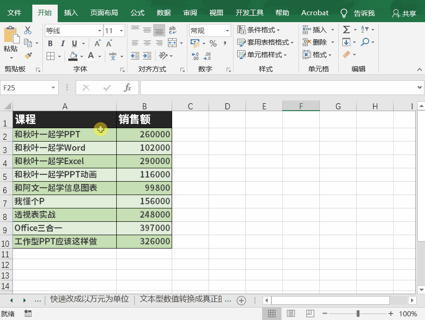Align text right
The image size is (425, 320).
pos(159,43)
